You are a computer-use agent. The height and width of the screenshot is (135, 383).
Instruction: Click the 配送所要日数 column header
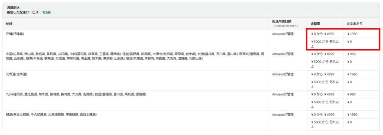click(x=282, y=22)
